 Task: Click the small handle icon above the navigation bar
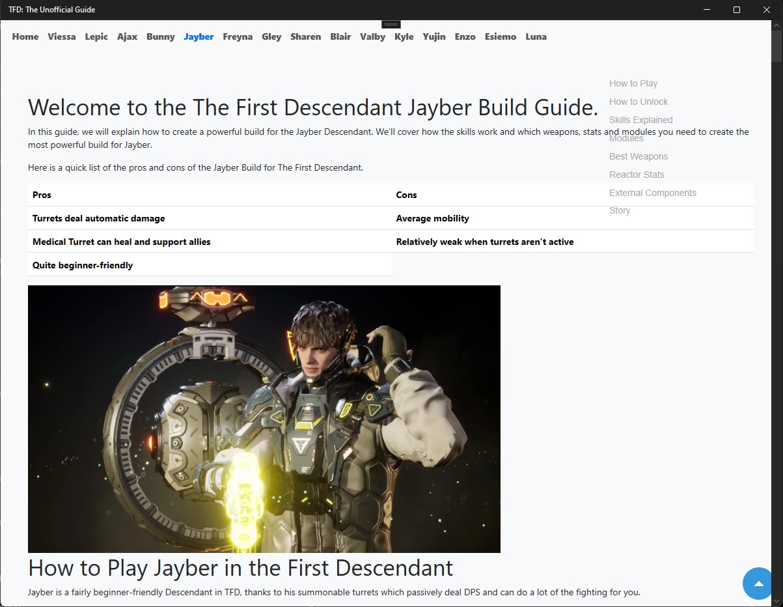[391, 24]
